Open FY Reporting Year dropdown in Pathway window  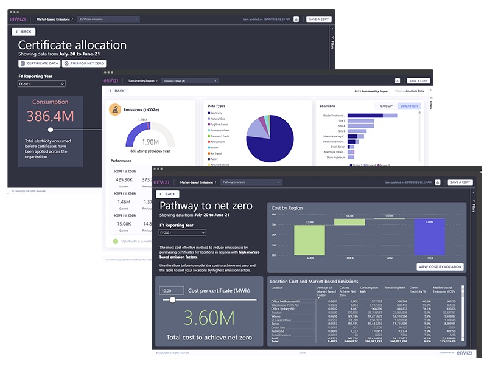coord(182,232)
